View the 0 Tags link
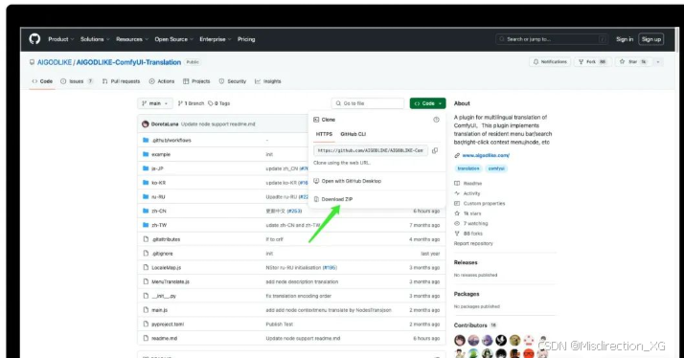Screen dimensions: 684x358 point(219,103)
